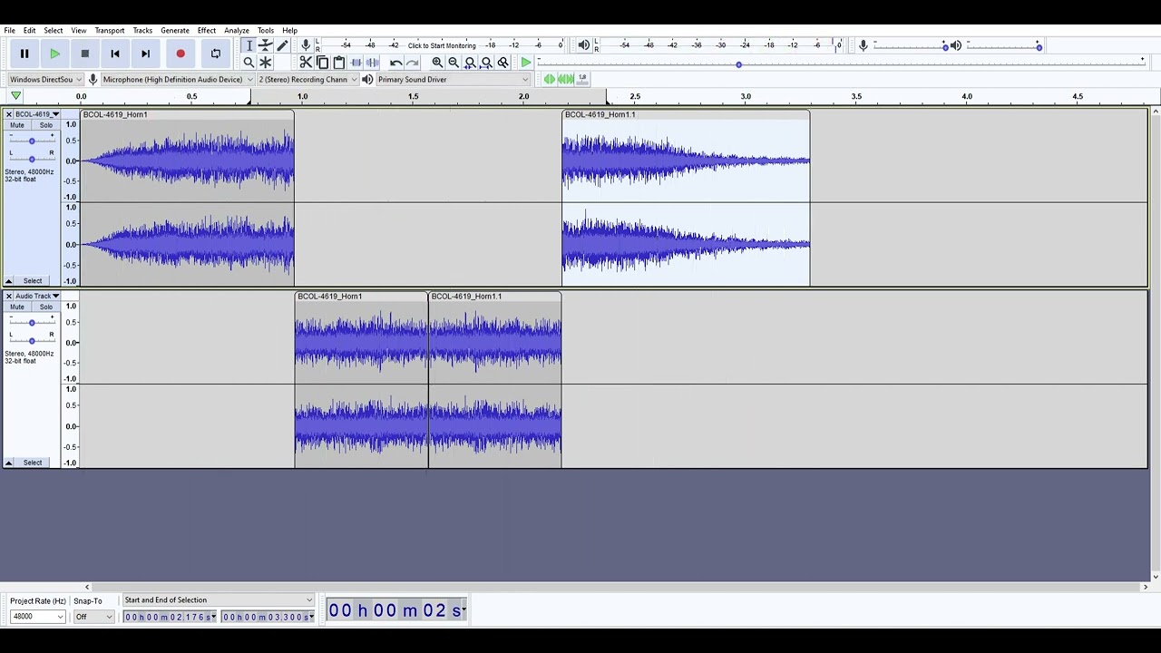
Task: Silence audio selection icon
Action: point(372,63)
